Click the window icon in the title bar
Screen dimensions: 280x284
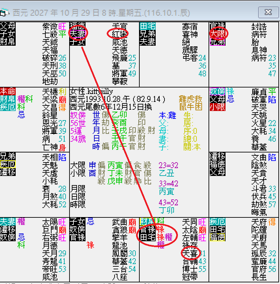(4, 12)
